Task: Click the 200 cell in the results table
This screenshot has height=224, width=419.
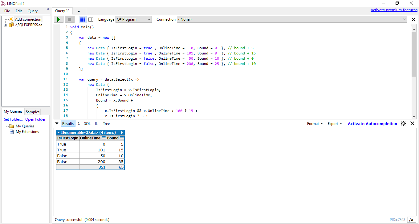Action: [x=93, y=162]
